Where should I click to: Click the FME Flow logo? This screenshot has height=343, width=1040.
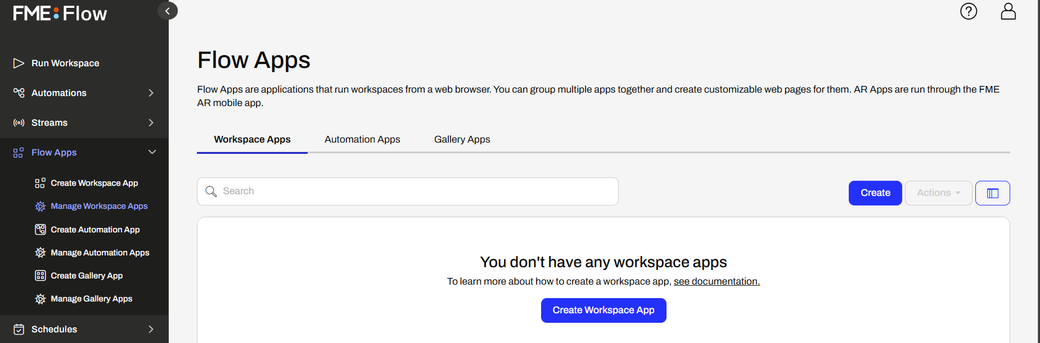[60, 13]
